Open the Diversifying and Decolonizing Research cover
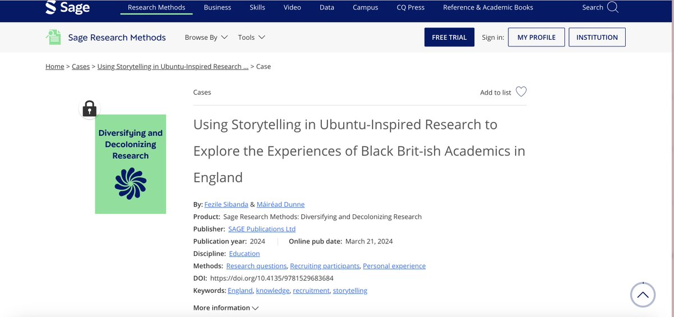Screen dimensions: 674x317 (130, 164)
